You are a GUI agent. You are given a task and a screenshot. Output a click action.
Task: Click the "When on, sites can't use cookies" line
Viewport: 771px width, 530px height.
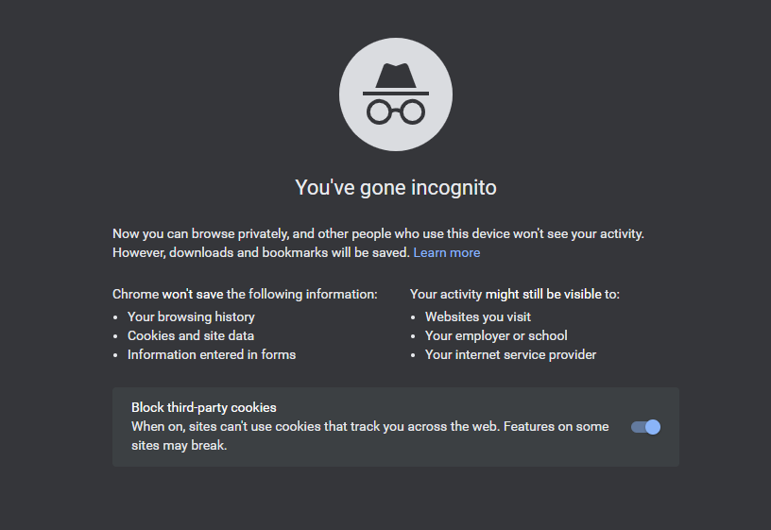[369, 427]
